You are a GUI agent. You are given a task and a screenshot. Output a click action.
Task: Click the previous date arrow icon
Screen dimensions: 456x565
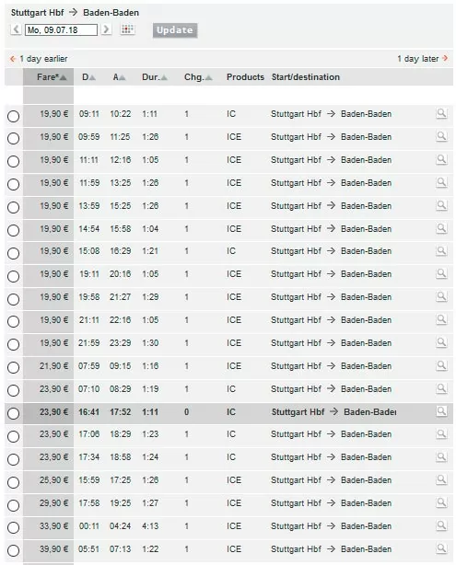coord(16,29)
